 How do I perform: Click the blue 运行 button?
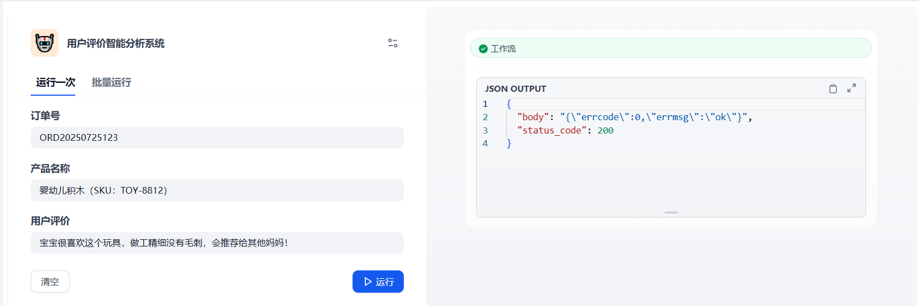click(x=378, y=282)
